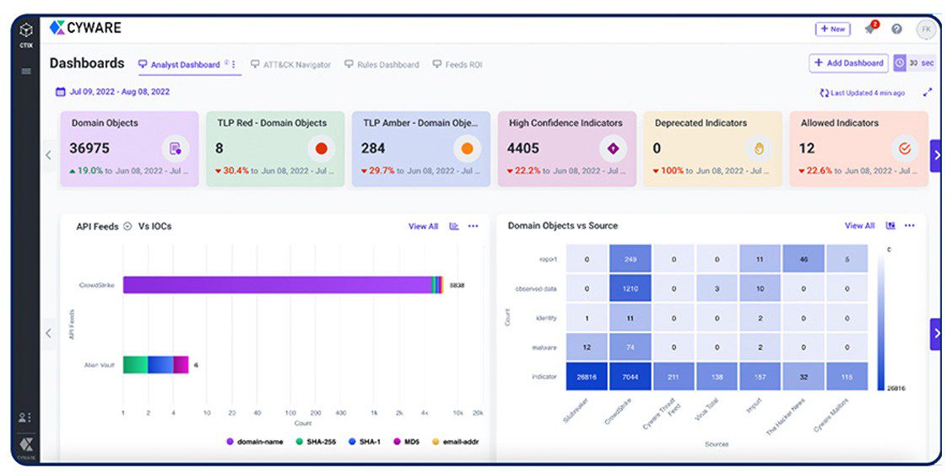The width and height of the screenshot is (952, 473).
Task: Change chart type in Domain Objects vs Source
Action: (890, 226)
